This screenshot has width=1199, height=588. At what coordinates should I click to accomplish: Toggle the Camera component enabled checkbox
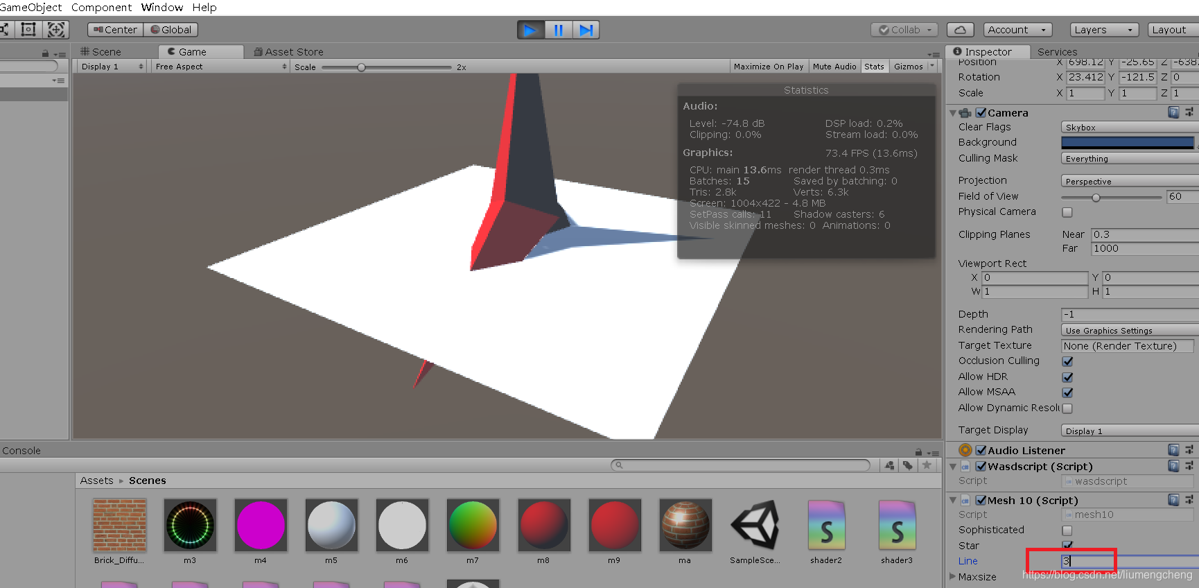click(x=981, y=112)
